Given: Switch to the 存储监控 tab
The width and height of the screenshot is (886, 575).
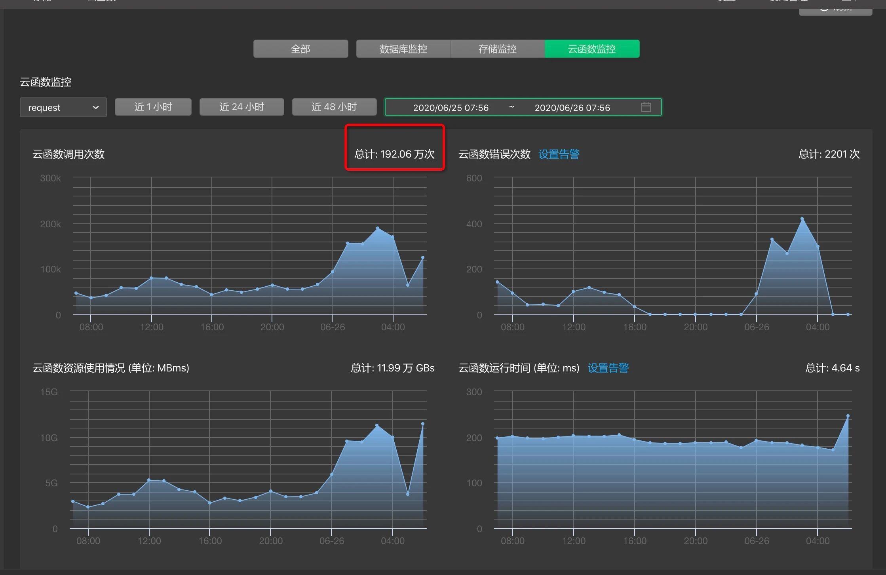Looking at the screenshot, I should coord(497,49).
